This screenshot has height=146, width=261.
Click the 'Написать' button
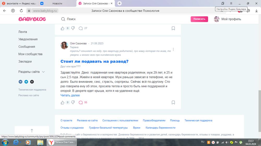199,19
